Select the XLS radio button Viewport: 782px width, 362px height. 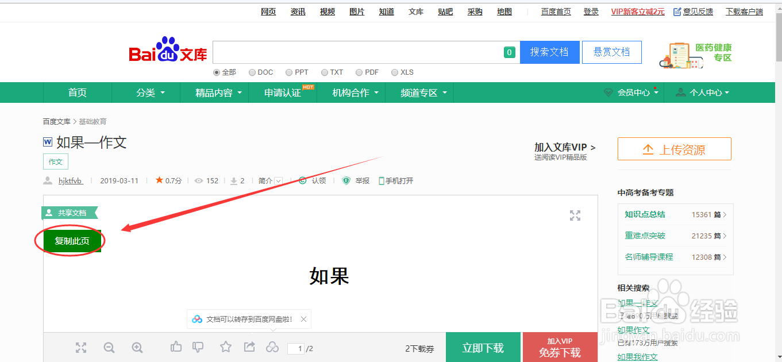(395, 72)
